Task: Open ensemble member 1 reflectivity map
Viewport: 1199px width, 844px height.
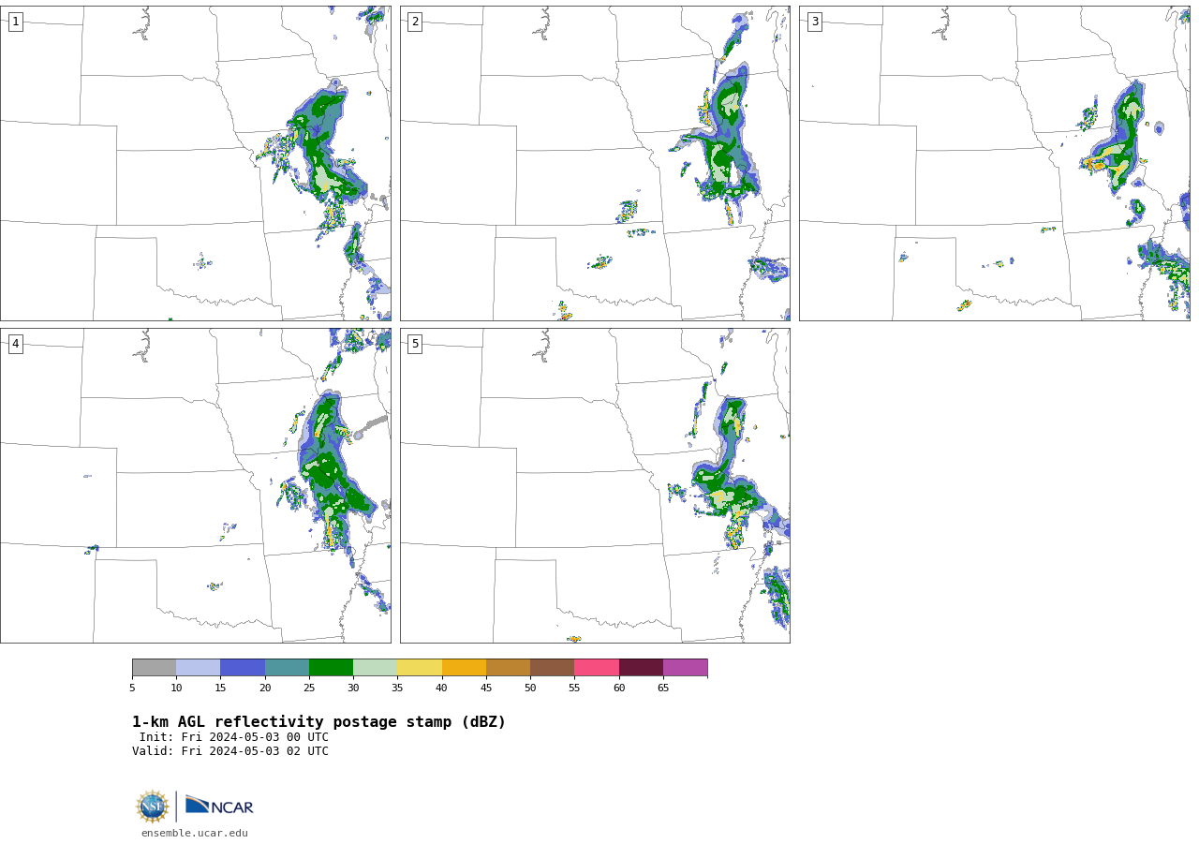Action: [196, 163]
